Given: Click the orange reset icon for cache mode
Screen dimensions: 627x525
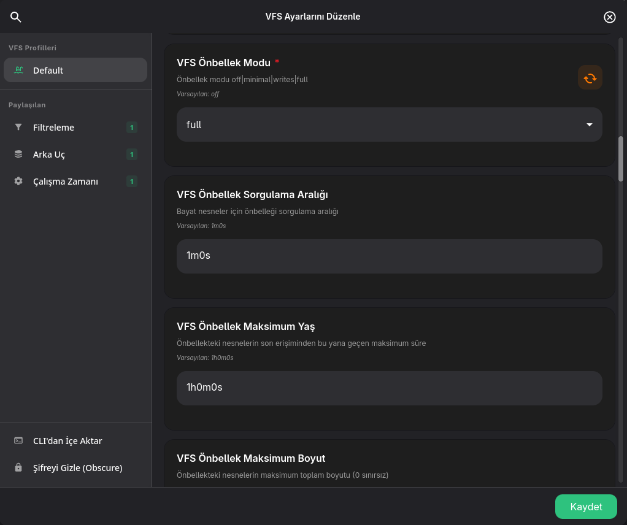Looking at the screenshot, I should click(x=590, y=77).
